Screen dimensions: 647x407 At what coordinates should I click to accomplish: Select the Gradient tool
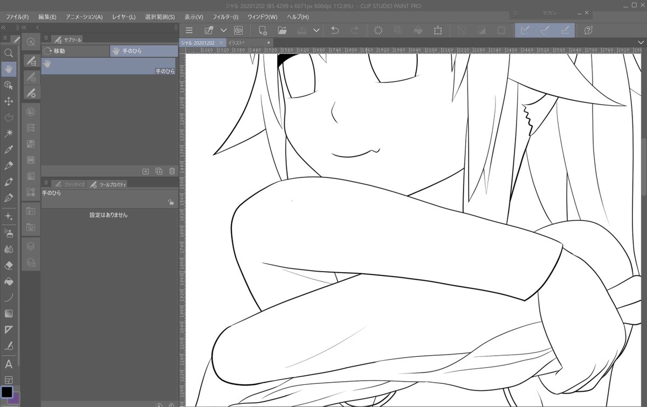(x=9, y=313)
